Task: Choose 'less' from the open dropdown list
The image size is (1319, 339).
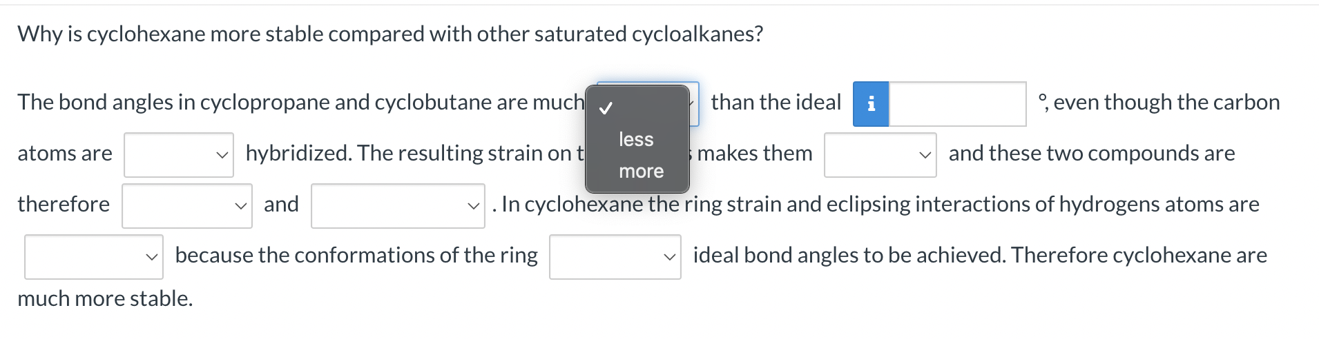Action: pos(637,139)
